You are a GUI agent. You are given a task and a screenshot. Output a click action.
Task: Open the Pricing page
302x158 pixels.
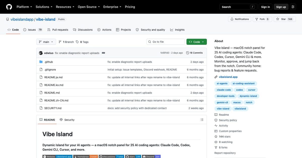coord(130,7)
